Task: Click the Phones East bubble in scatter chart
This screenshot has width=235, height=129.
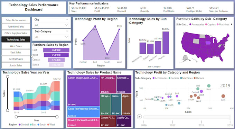Action: (x=223, y=96)
